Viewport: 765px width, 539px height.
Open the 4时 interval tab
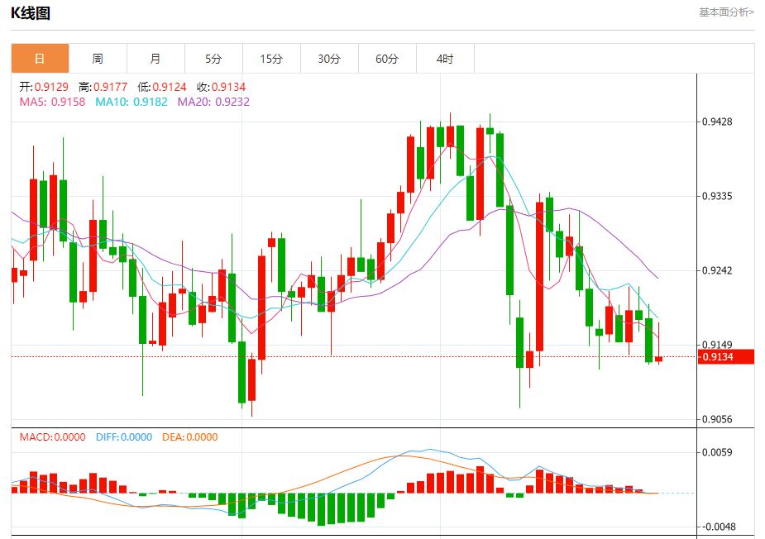click(445, 59)
